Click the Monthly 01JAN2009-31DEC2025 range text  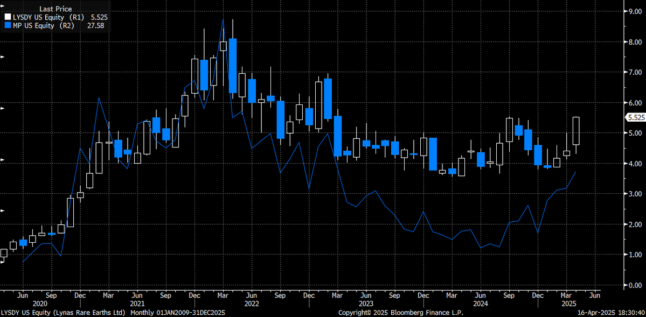coord(177,313)
